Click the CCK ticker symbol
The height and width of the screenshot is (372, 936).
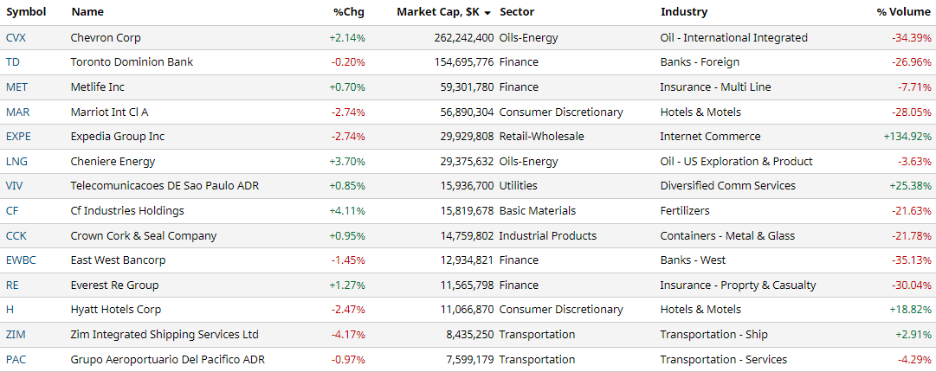tap(16, 235)
